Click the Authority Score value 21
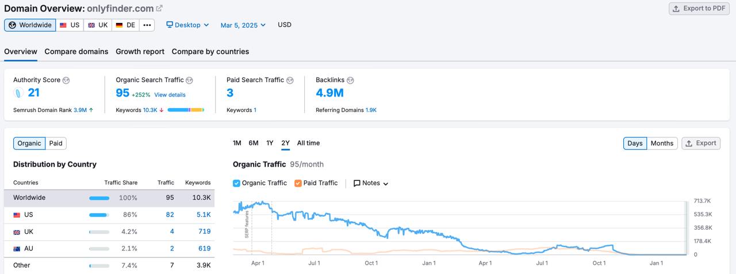736x274 pixels. (x=34, y=93)
